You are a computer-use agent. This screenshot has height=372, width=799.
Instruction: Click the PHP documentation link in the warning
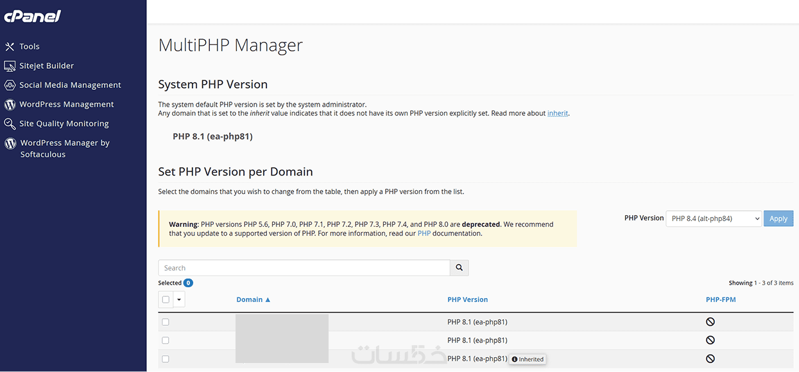pos(424,234)
